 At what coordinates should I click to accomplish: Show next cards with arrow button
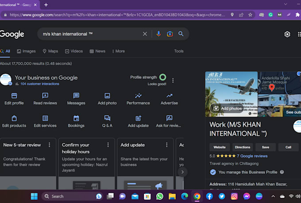182,172
